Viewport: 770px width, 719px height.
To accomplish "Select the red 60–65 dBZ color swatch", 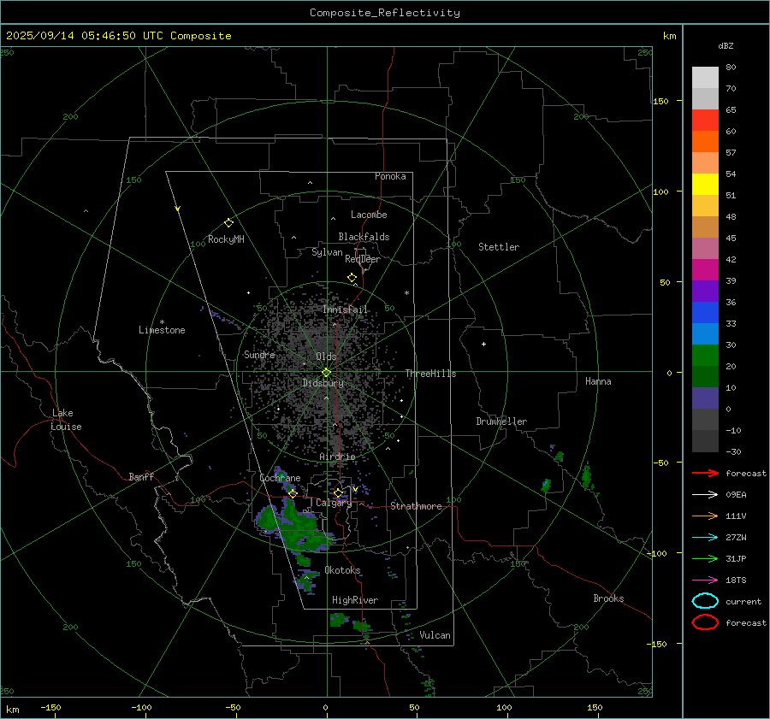I will (x=705, y=121).
